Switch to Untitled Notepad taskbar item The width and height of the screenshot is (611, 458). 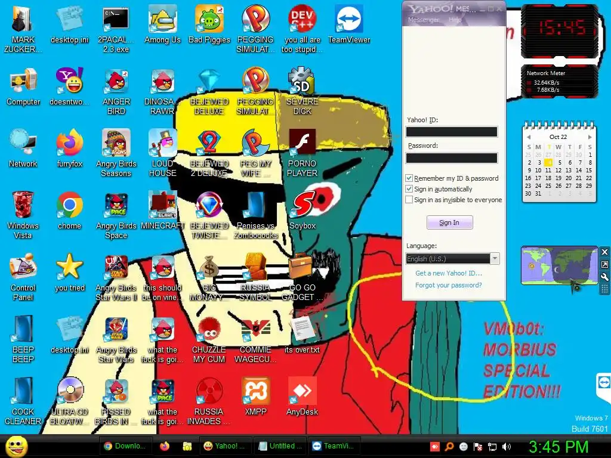pos(279,446)
